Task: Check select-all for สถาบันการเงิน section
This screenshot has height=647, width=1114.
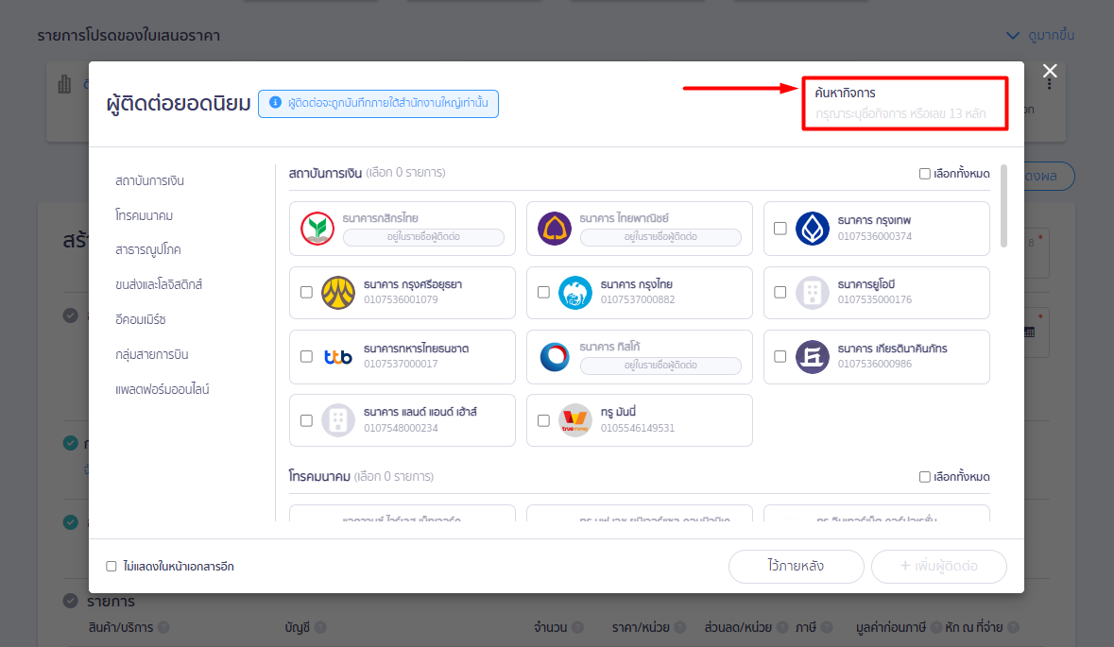Action: 924,173
